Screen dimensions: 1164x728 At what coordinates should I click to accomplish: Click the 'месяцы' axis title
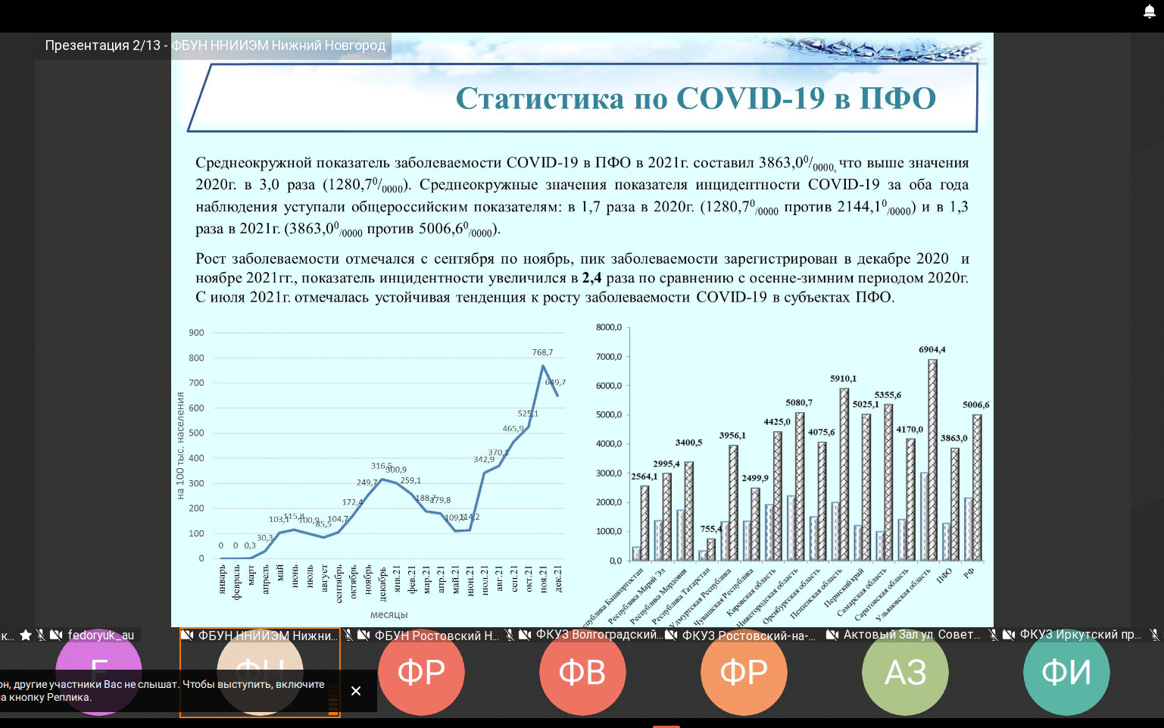click(389, 614)
